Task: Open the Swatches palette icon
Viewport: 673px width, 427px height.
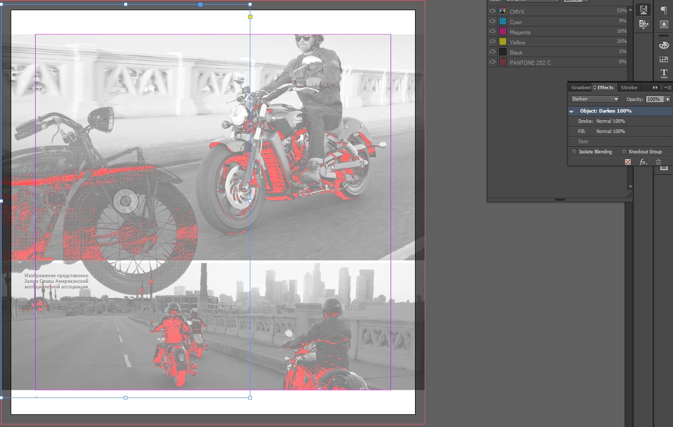Action: [x=663, y=45]
